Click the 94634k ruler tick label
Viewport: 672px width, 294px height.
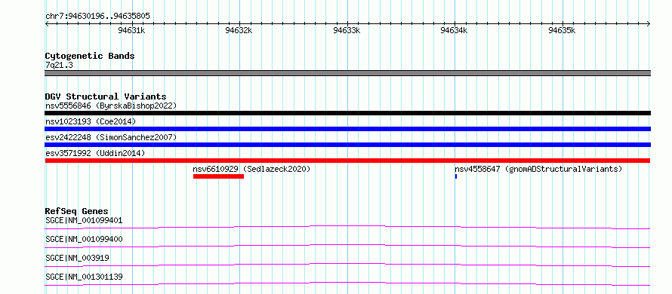tap(455, 30)
